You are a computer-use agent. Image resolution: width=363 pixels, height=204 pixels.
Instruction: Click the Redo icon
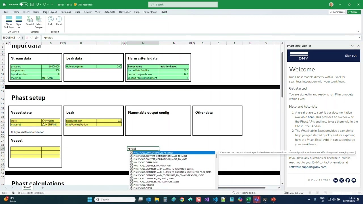coord(45,5)
